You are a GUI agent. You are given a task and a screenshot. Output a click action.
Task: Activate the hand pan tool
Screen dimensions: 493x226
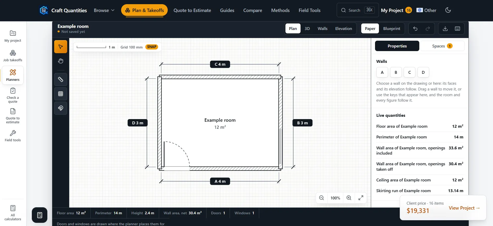pos(61,61)
